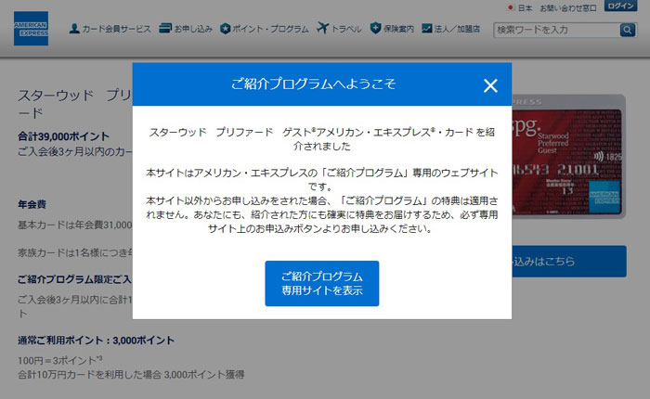Viewport: 650px width, 399px height.
Task: Click the star badge points program icon
Action: coord(225,29)
